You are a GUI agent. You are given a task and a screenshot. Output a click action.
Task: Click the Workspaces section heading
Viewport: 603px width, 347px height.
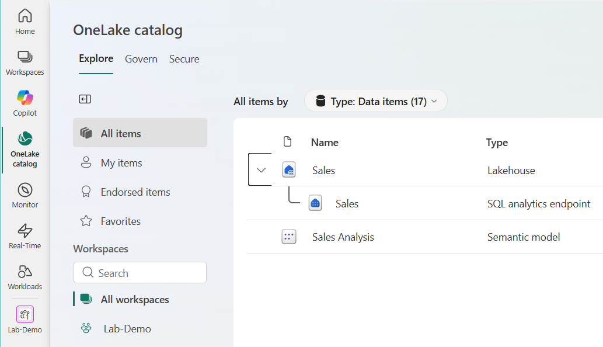[x=101, y=249]
